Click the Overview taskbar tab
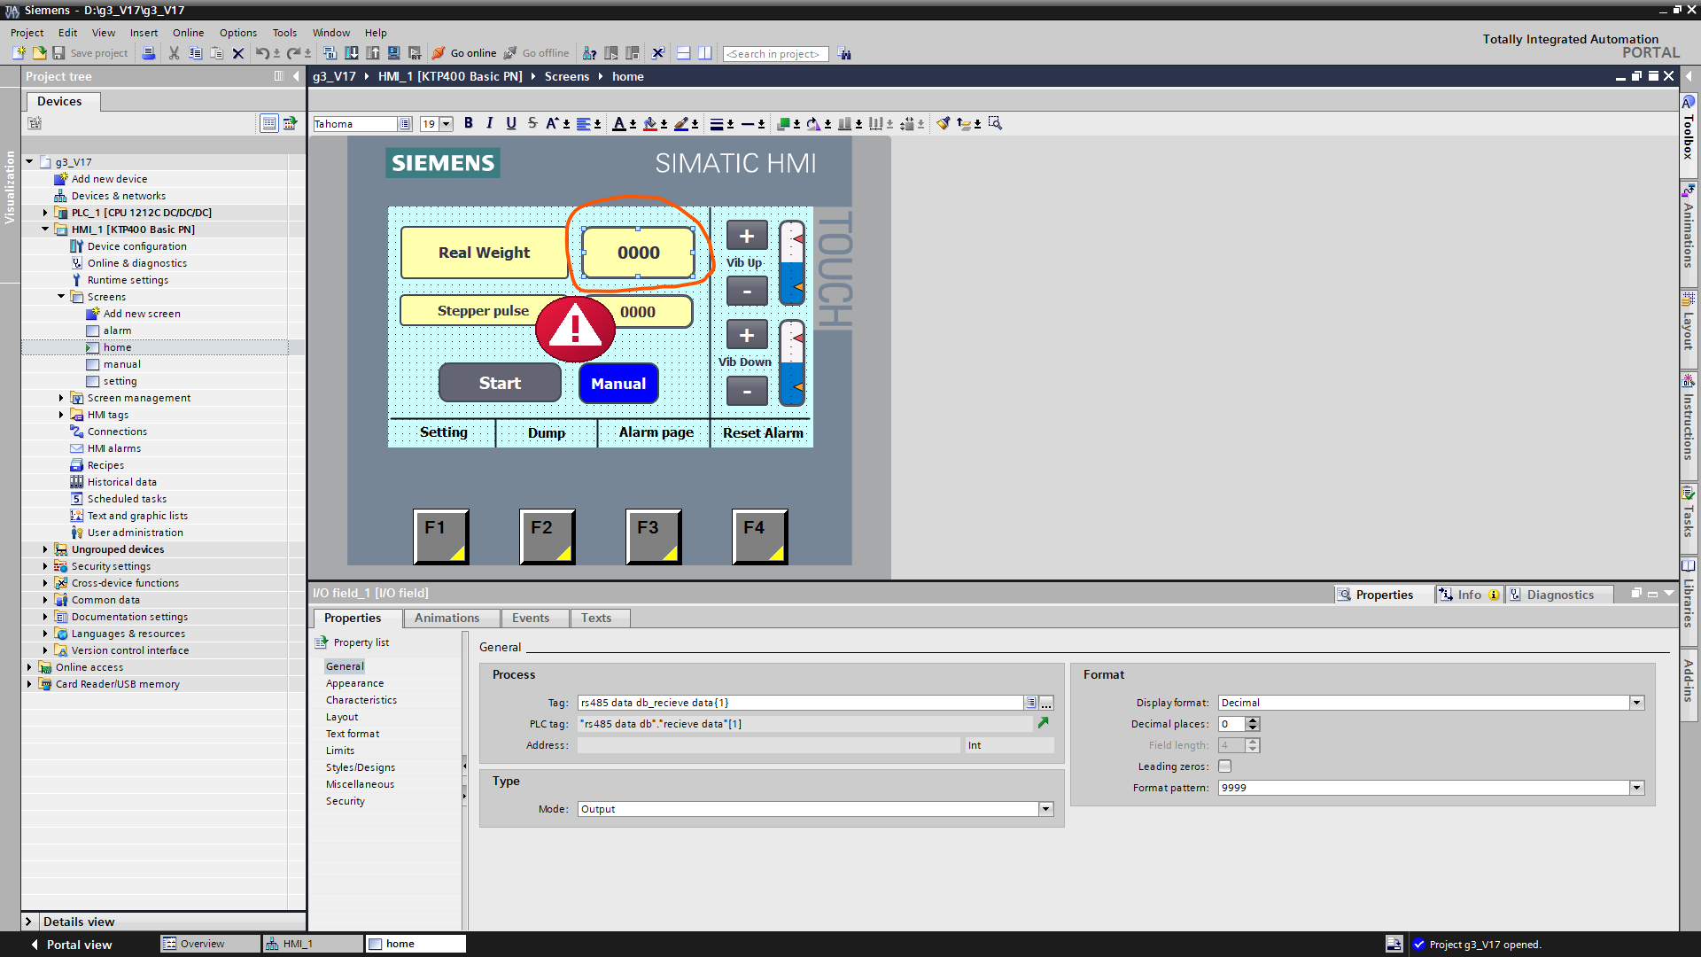 (x=209, y=944)
